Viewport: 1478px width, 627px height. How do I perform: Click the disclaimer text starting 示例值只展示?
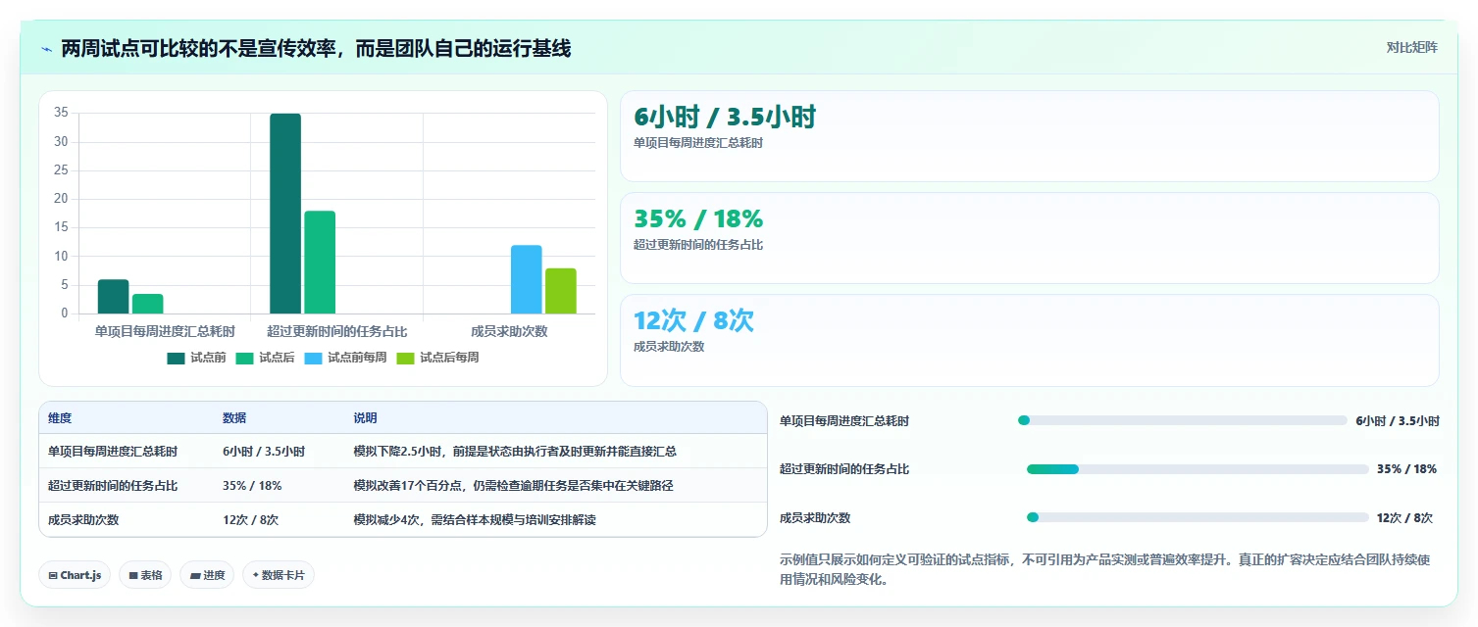(x=1104, y=569)
